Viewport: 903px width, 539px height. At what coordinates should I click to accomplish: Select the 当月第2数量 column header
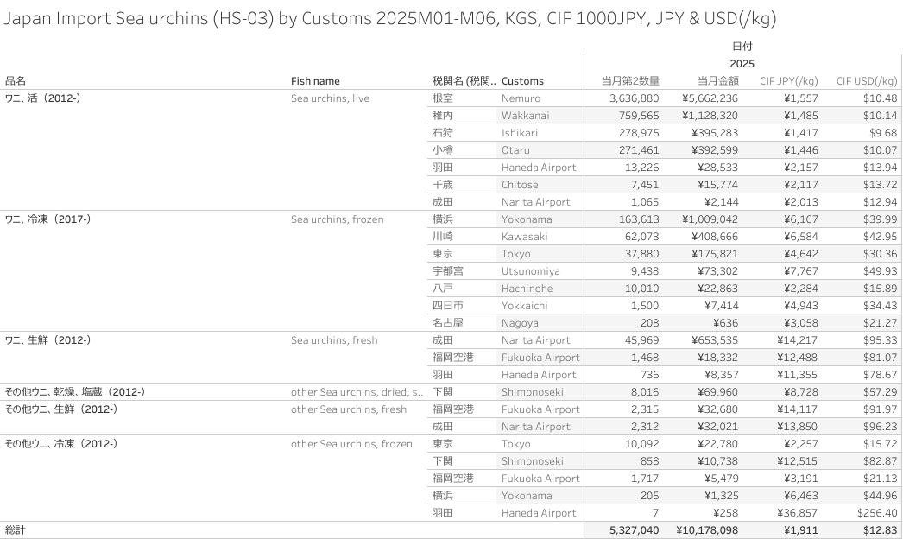[x=630, y=81]
